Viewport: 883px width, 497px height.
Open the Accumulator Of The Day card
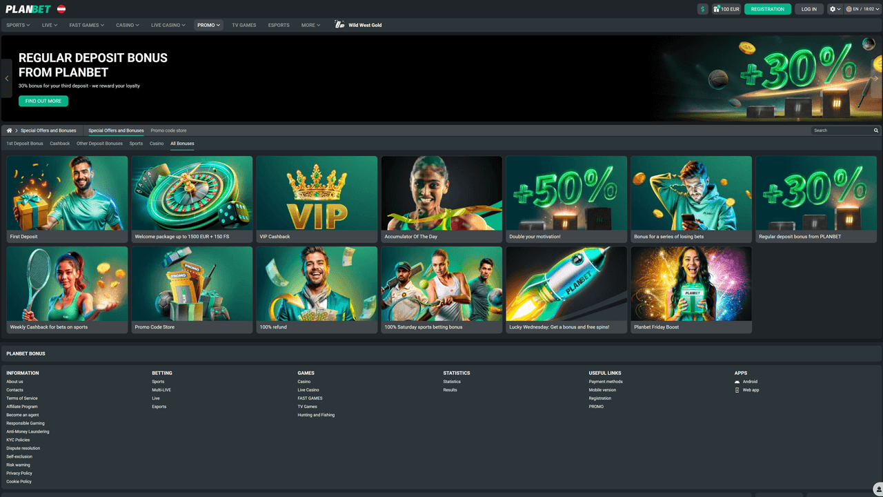[441, 199]
